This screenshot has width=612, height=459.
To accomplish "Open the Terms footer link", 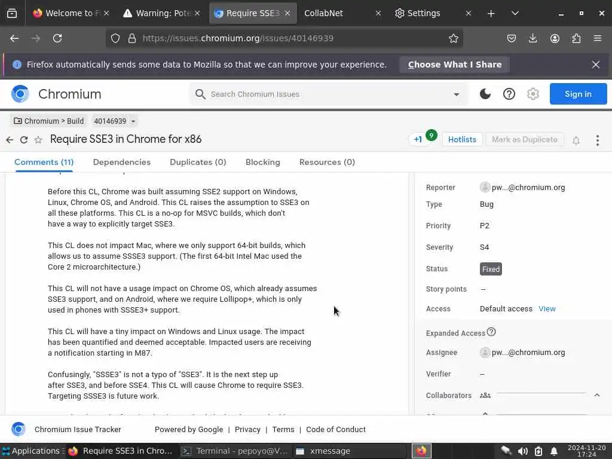I will point(283,429).
